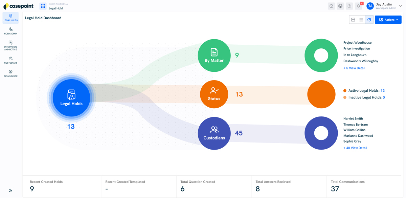The width and height of the screenshot is (406, 198).
Task: Open Interviews and Notice panel
Action: (10, 45)
